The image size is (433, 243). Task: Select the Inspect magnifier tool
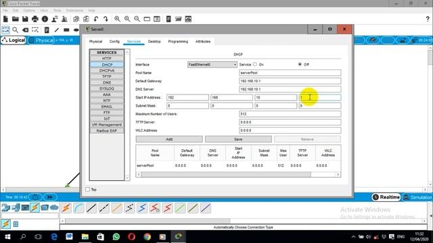click(15, 30)
